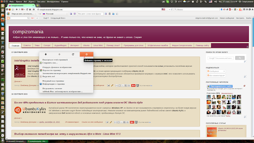Open the 'Ещё' dropdown in the Blogger bar
254x143 pixels.
point(46,18)
